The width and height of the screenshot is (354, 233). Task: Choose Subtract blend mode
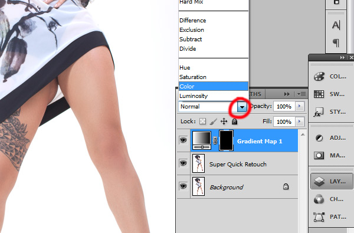191,40
